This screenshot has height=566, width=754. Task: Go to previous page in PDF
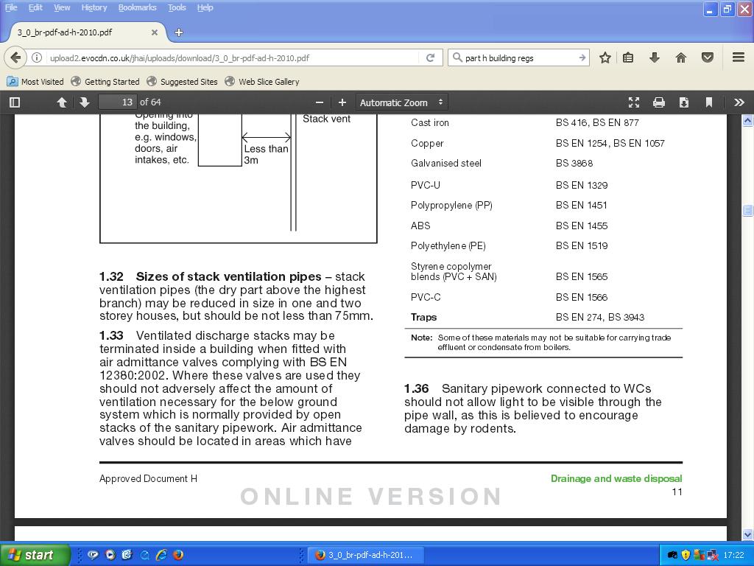62,102
